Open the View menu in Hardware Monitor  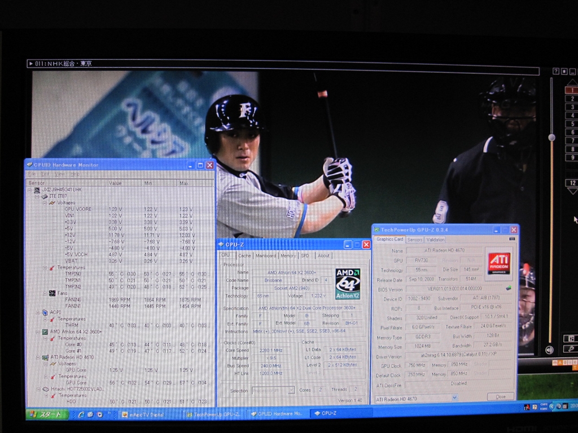pyautogui.click(x=59, y=174)
